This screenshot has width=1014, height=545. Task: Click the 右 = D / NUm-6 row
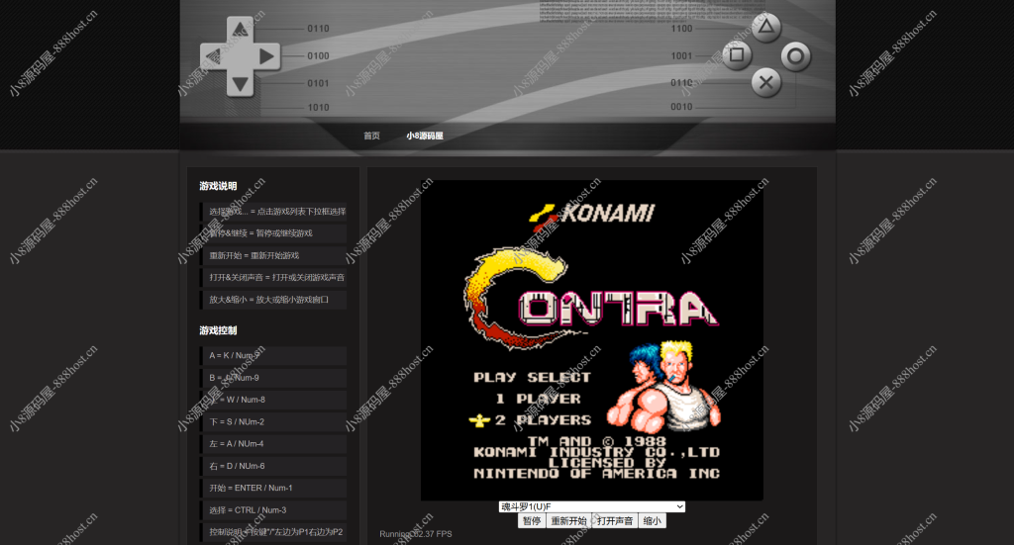(273, 466)
